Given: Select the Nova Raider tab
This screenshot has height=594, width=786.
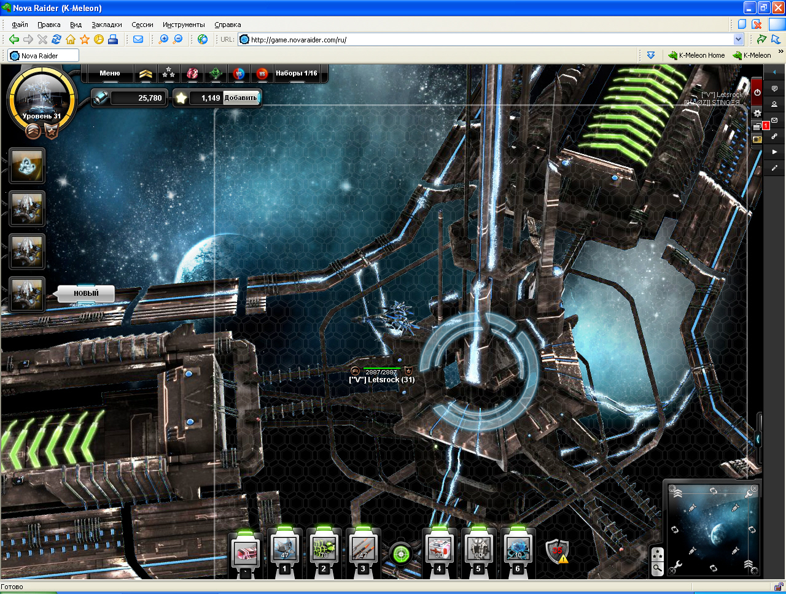Looking at the screenshot, I should [x=43, y=55].
